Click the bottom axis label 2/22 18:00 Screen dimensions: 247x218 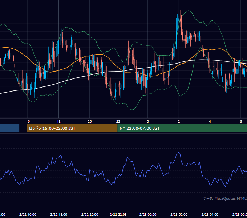(x=59, y=215)
